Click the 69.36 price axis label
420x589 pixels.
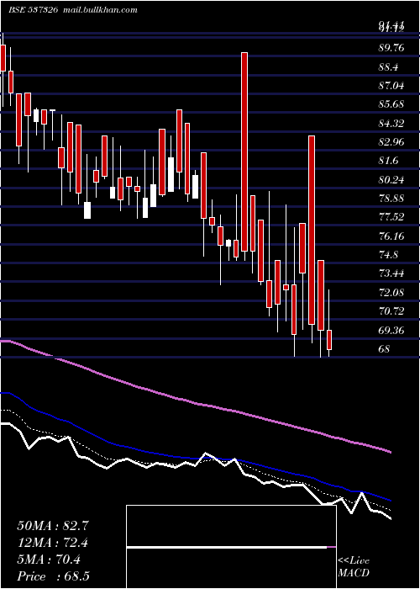391,330
